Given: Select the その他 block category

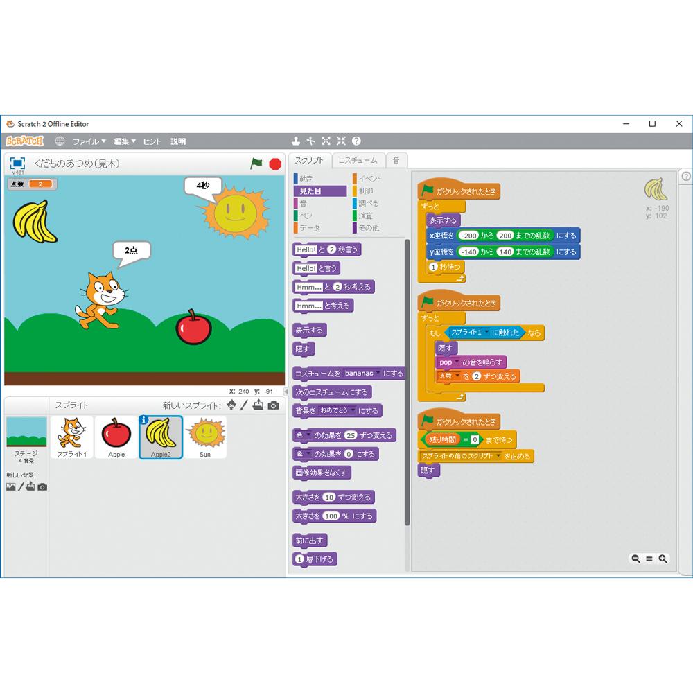Looking at the screenshot, I should [x=378, y=228].
